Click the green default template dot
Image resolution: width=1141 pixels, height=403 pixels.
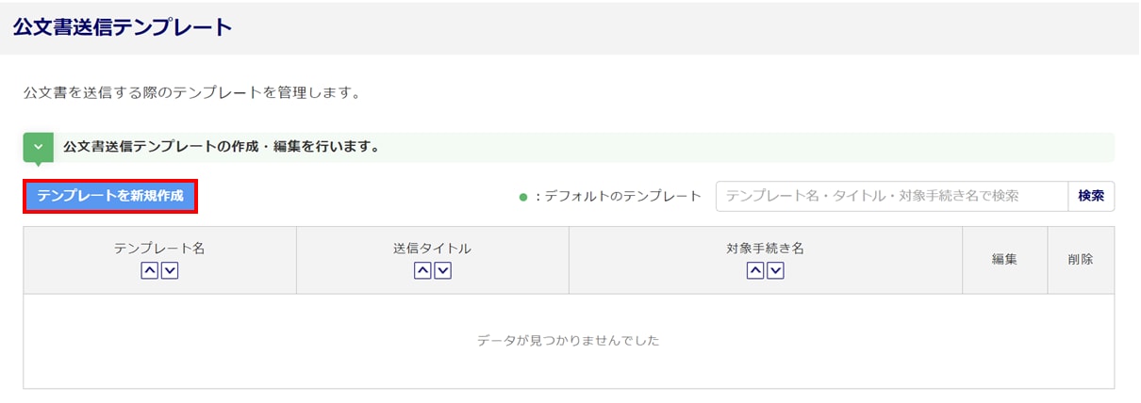coord(522,197)
